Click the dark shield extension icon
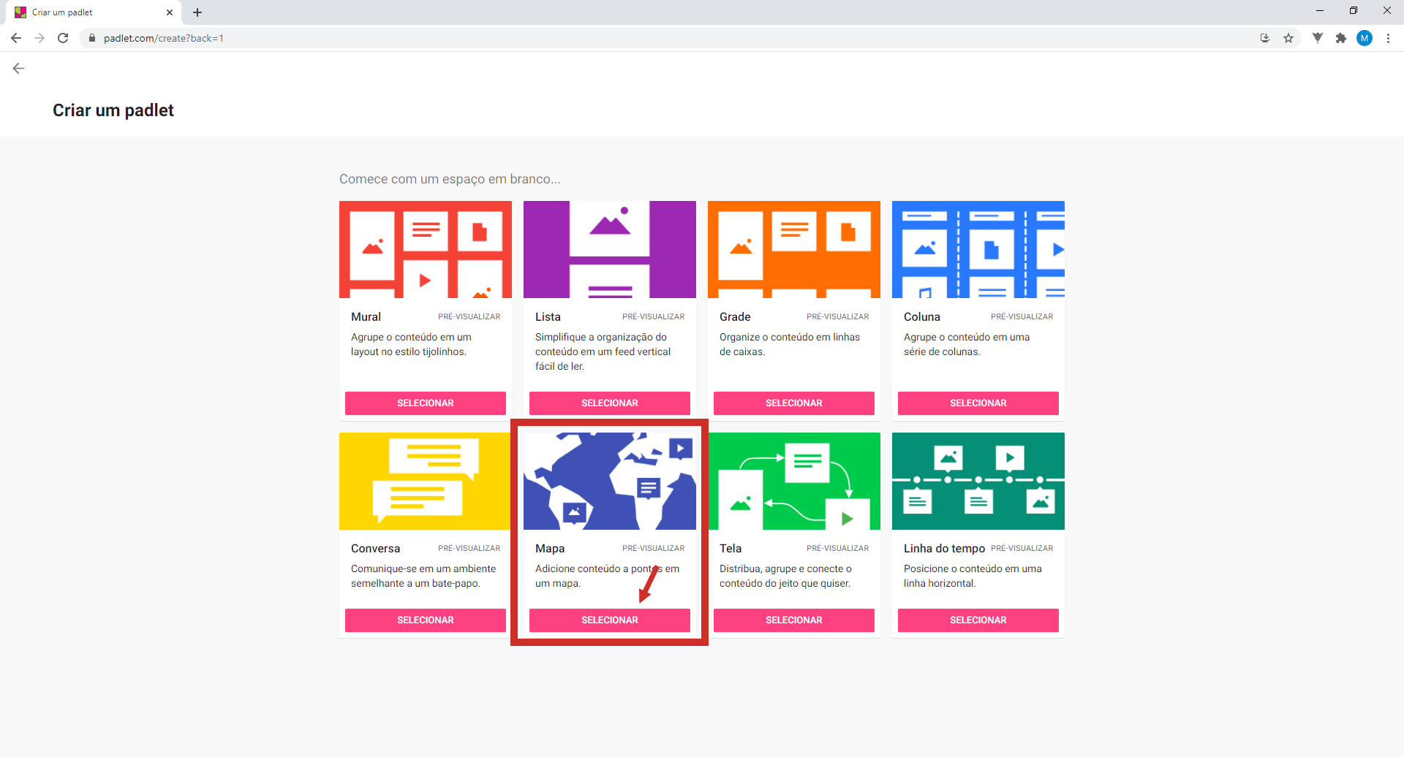Viewport: 1404px width, 757px height. tap(1318, 38)
